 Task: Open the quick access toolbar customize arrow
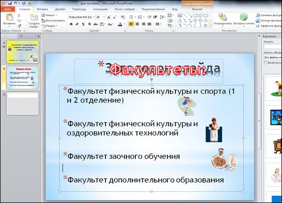[x=29, y=3]
